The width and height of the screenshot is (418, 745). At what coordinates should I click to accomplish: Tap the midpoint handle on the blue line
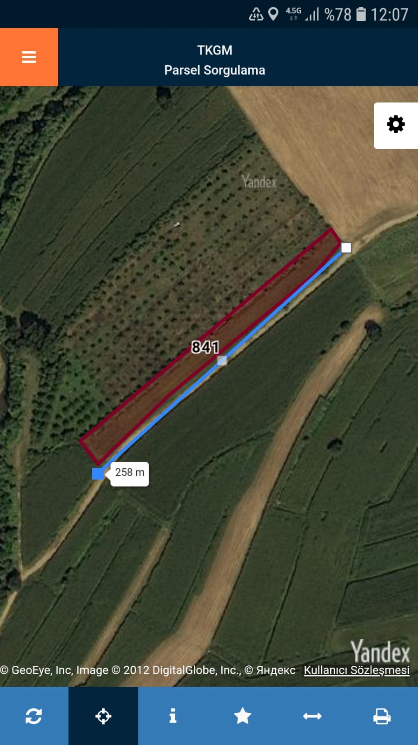point(222,360)
